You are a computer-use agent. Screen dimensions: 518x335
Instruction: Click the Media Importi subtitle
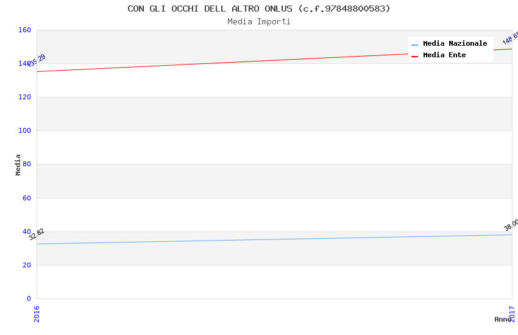pos(259,22)
